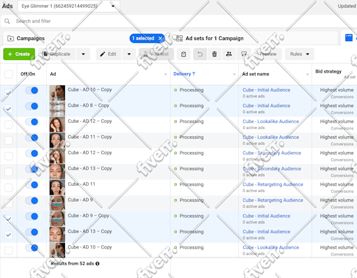Turn off the Cube - AD 9 Retargeting toggle
357x278 pixels.
click(32, 200)
